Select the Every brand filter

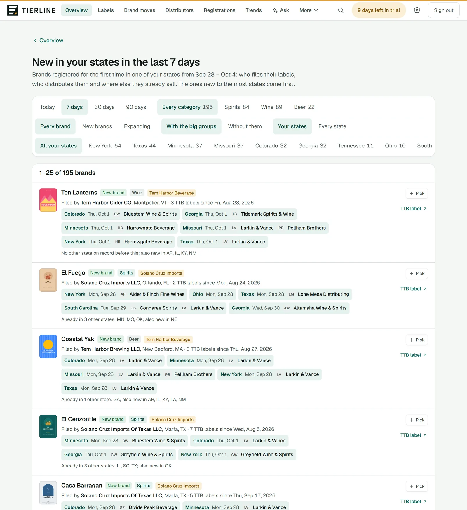(55, 126)
